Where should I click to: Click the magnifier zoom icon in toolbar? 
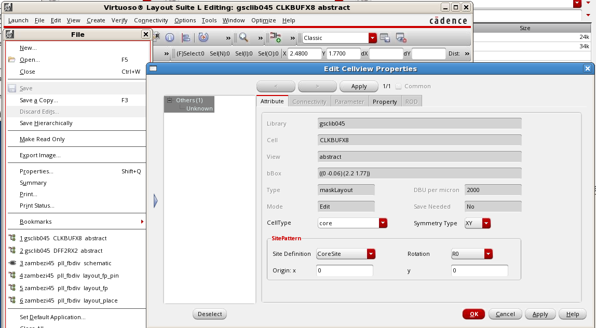tap(243, 38)
